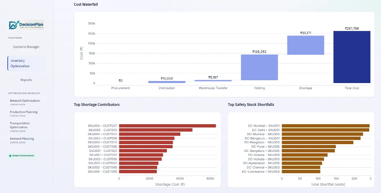Click the OPTIMIZATION MODULES section header
This screenshot has height=193, width=381.
(x=24, y=93)
